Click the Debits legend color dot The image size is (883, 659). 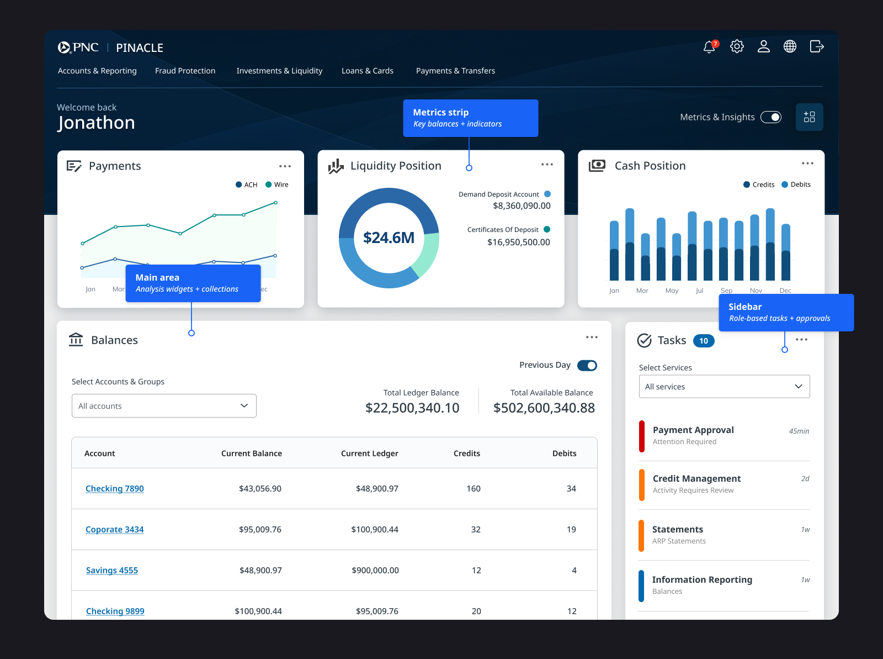coord(785,184)
